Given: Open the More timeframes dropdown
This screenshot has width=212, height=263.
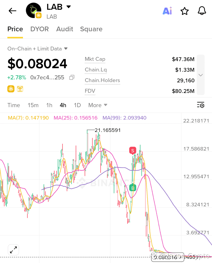Looking at the screenshot, I should [98, 105].
